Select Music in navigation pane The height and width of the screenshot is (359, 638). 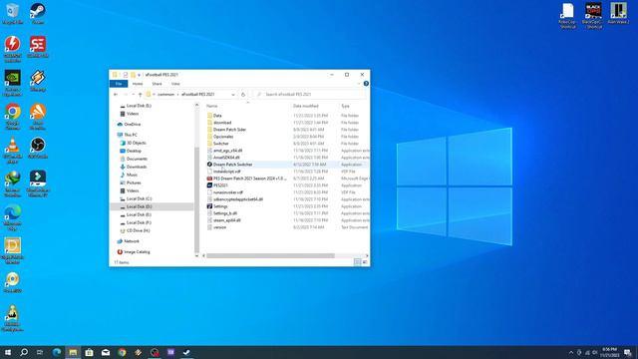(129, 175)
